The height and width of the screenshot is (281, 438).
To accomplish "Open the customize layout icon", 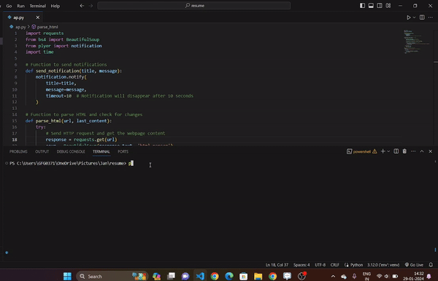I will tap(388, 6).
